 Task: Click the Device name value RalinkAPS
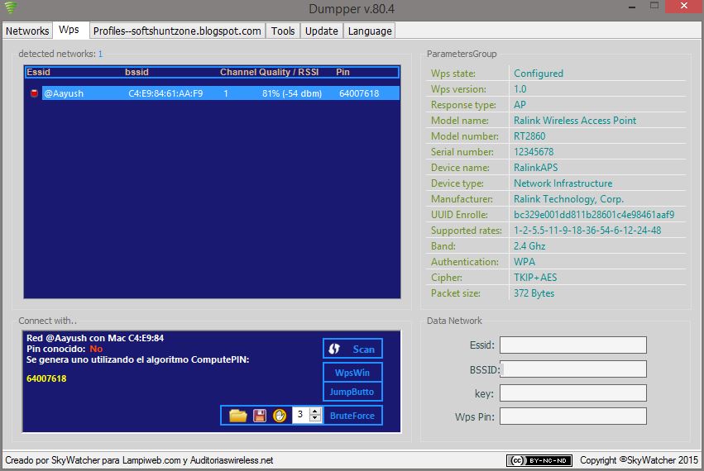coord(535,167)
